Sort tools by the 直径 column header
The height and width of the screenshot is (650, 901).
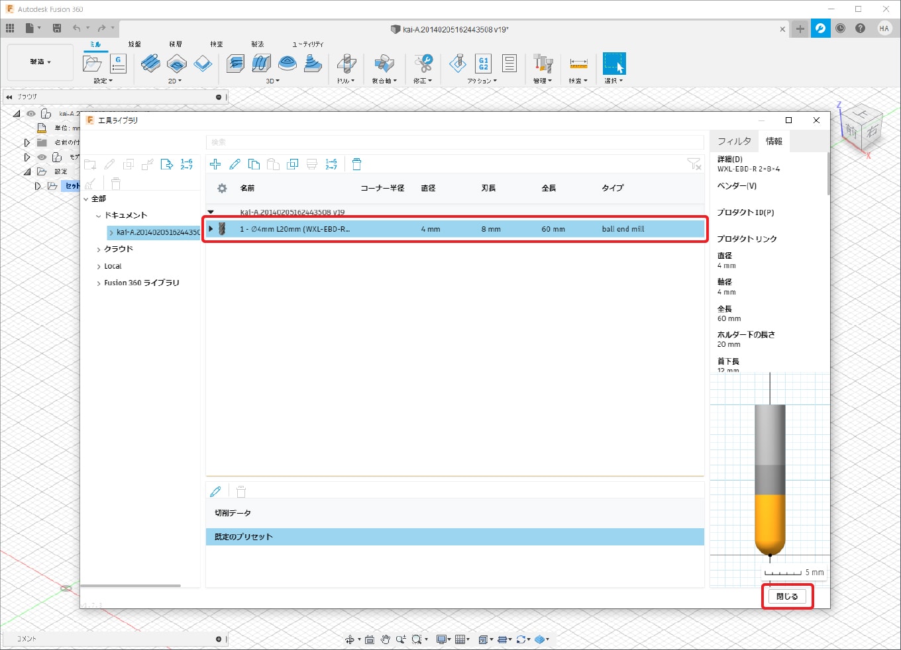[428, 189]
